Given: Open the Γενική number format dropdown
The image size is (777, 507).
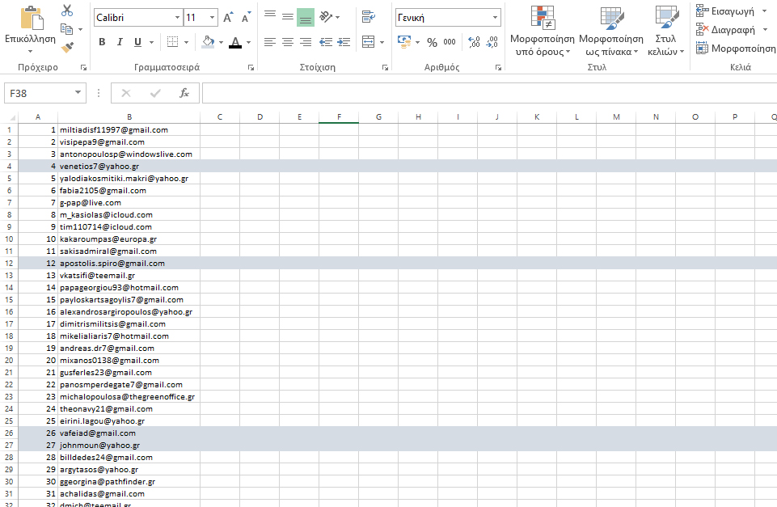Looking at the screenshot, I should click(495, 18).
